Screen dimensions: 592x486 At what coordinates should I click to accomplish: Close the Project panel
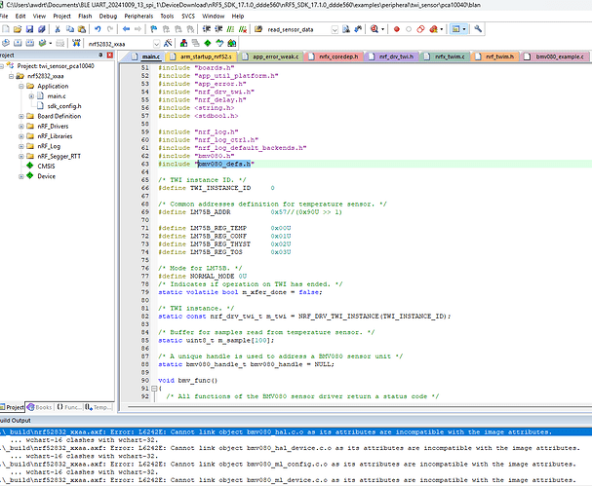[x=110, y=56]
